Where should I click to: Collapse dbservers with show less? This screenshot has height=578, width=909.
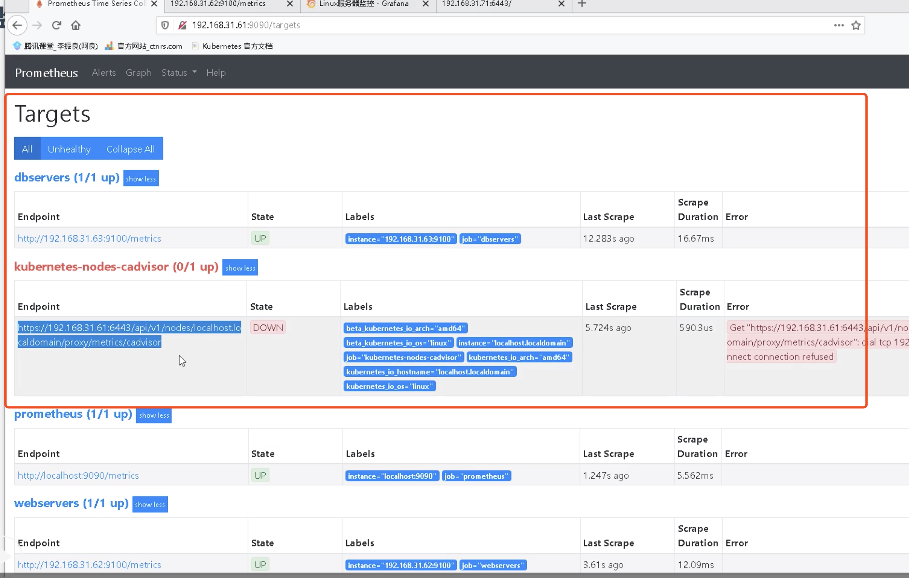(141, 178)
